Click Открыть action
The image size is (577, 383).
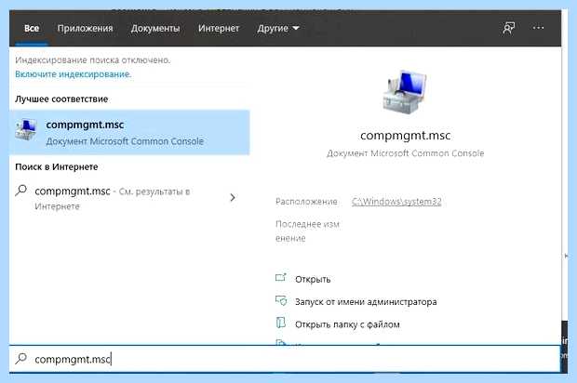(x=313, y=279)
